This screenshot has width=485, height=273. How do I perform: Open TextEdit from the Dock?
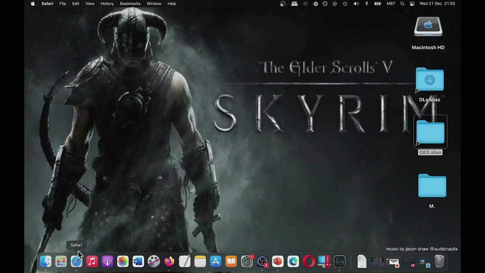tap(185, 261)
